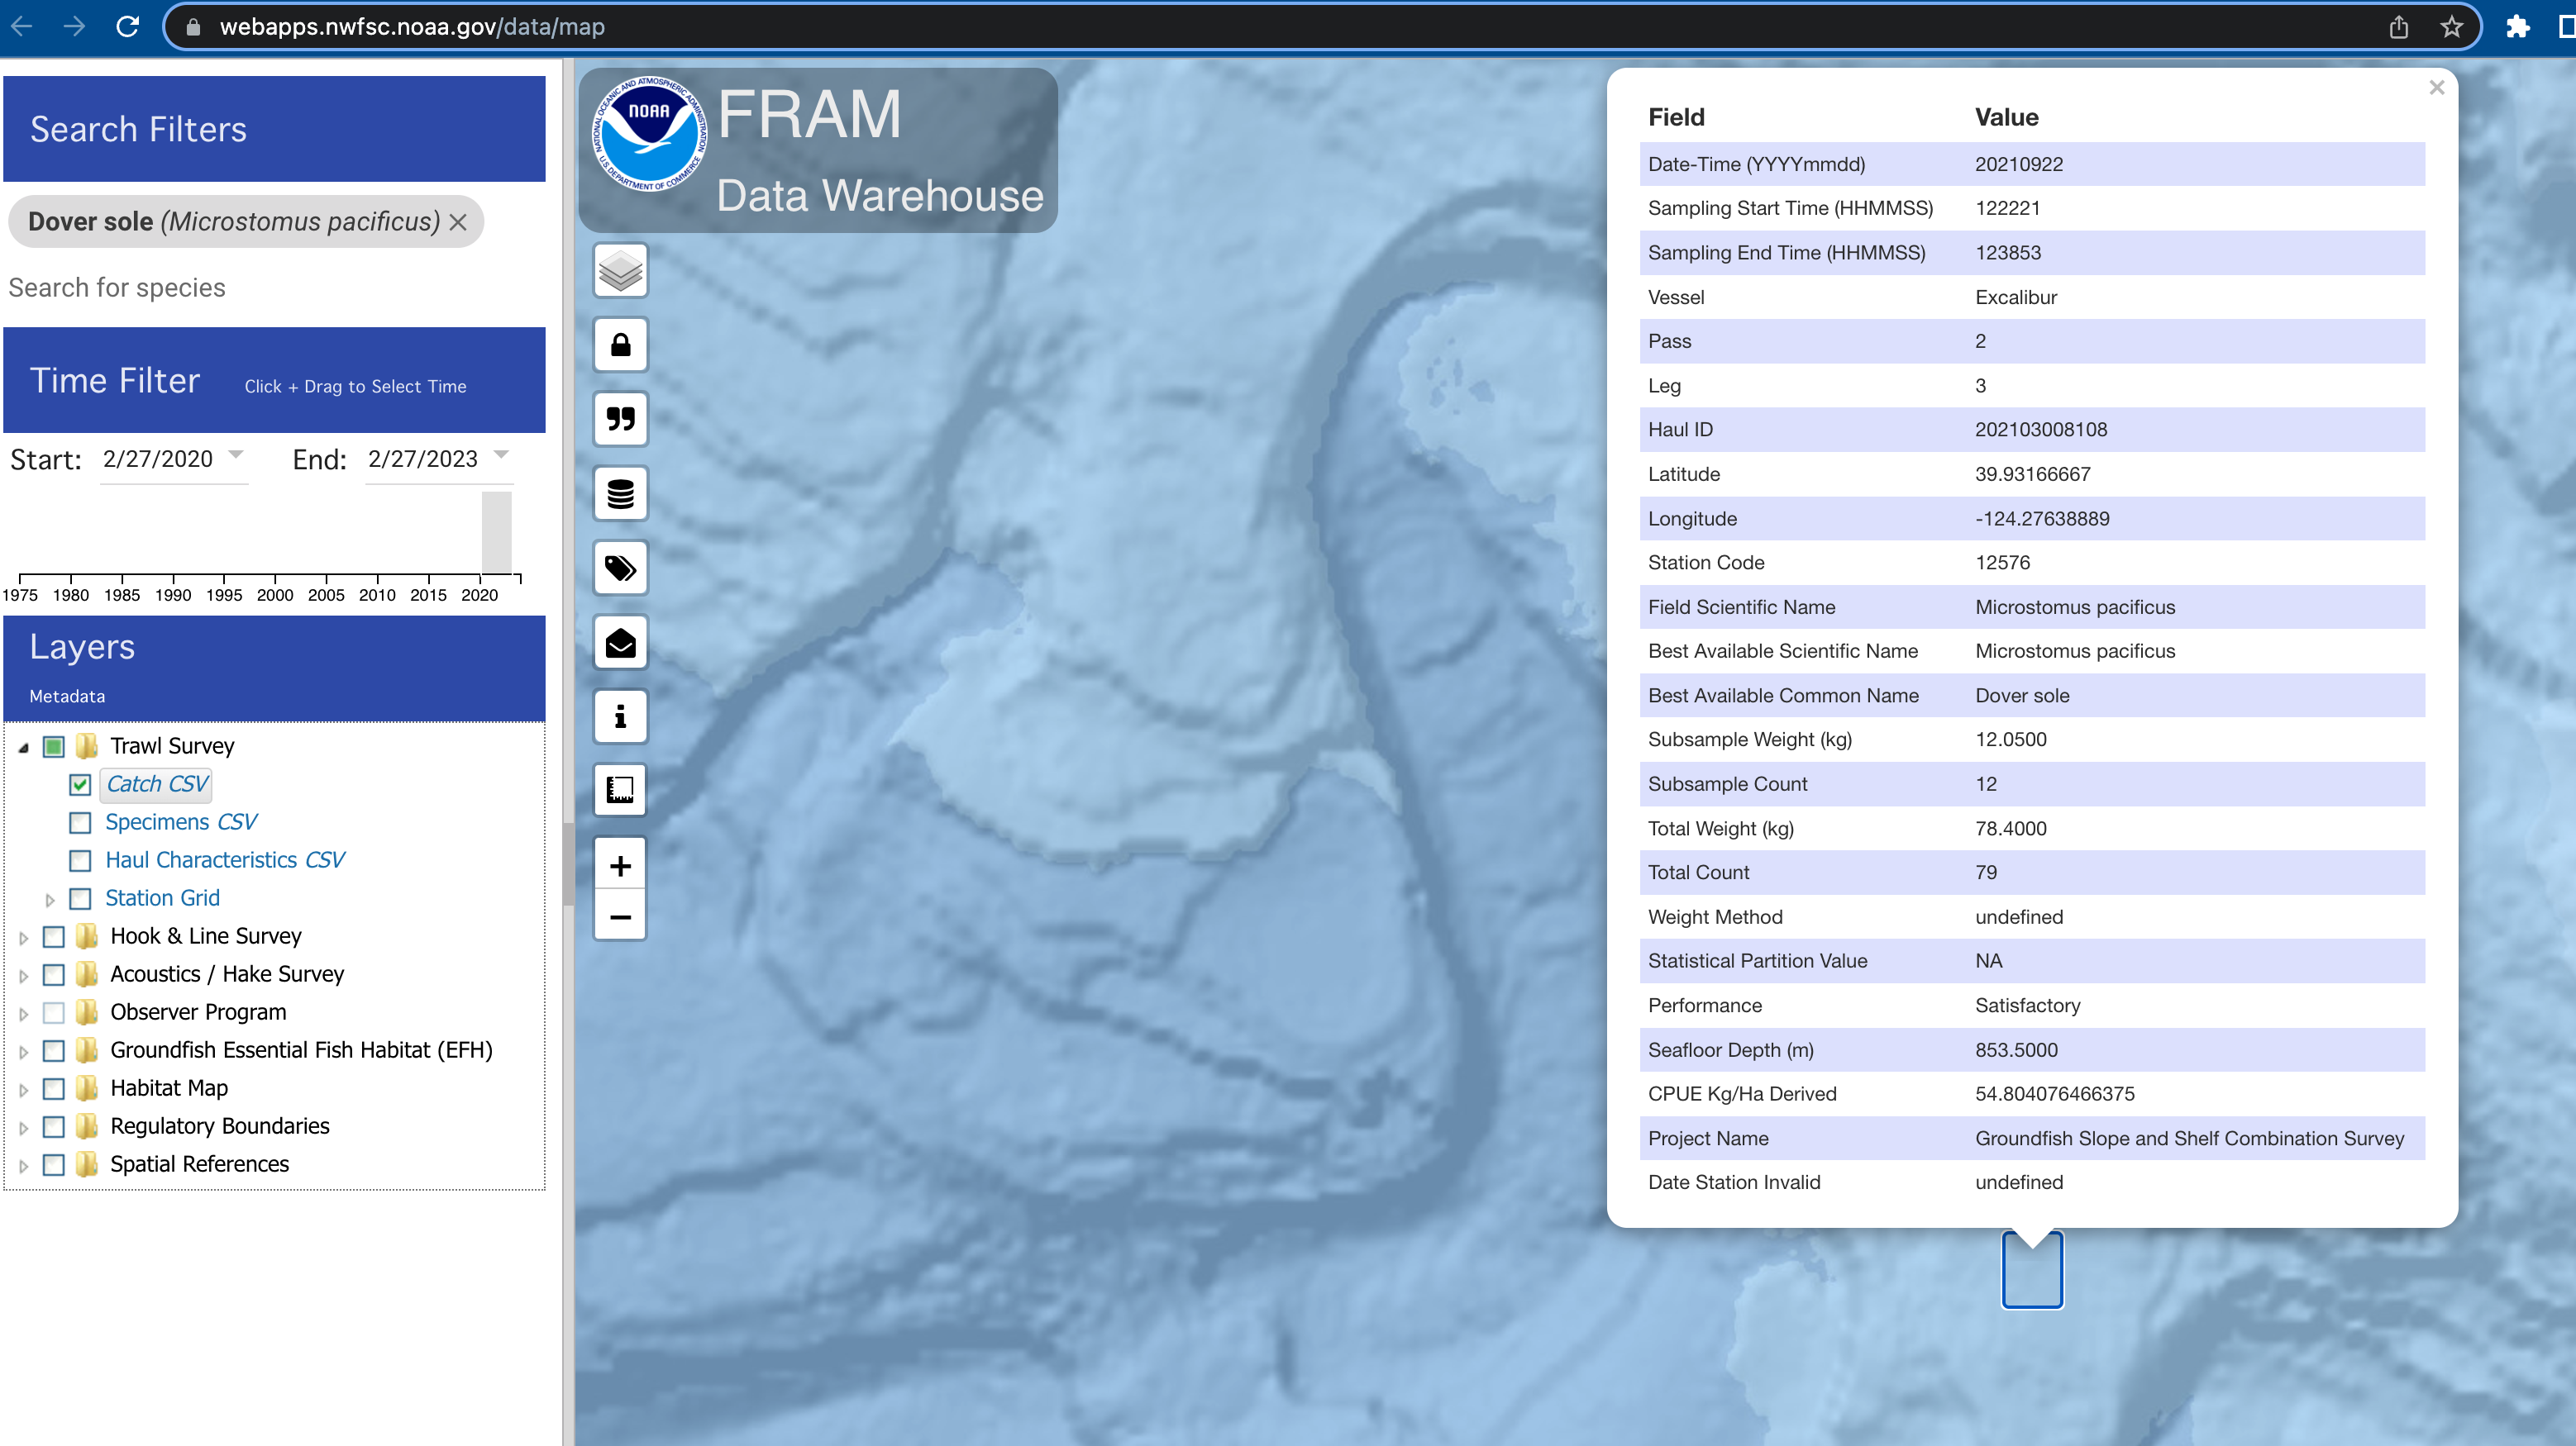Image resolution: width=2576 pixels, height=1446 pixels.
Task: Check the Hook & Line Survey checkbox
Action: 54,936
